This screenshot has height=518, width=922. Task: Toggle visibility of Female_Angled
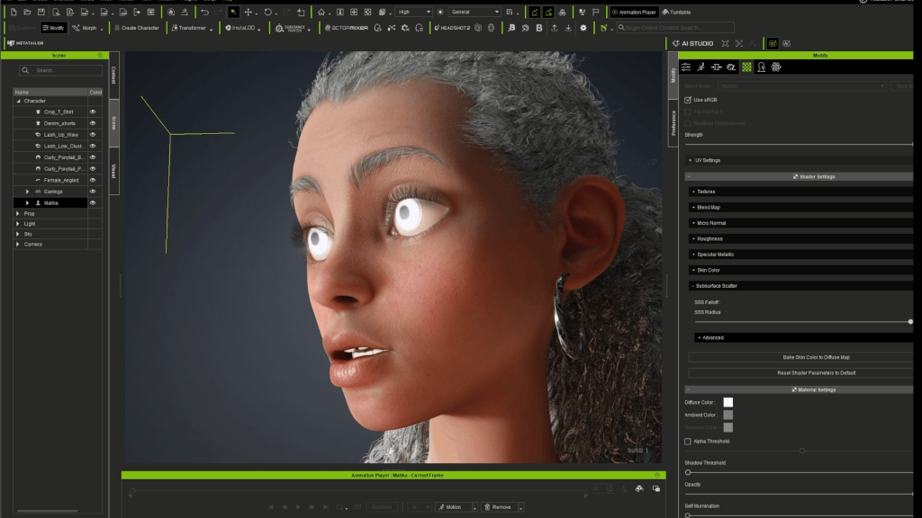click(x=93, y=180)
